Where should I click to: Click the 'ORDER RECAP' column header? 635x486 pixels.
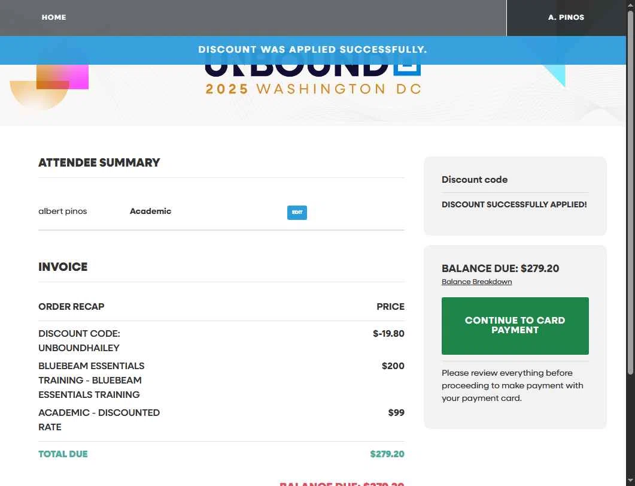pyautogui.click(x=71, y=306)
